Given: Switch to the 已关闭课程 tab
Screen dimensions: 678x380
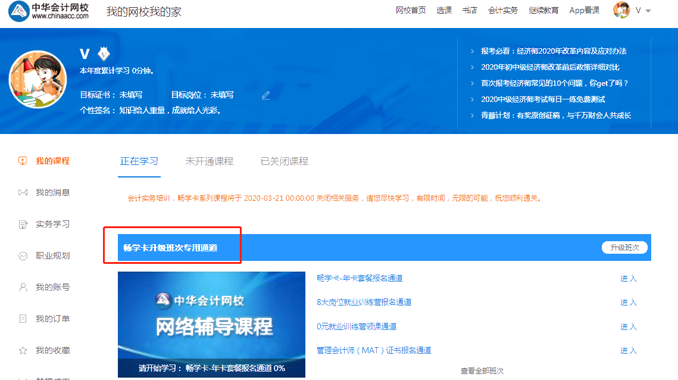Looking at the screenshot, I should [x=285, y=161].
